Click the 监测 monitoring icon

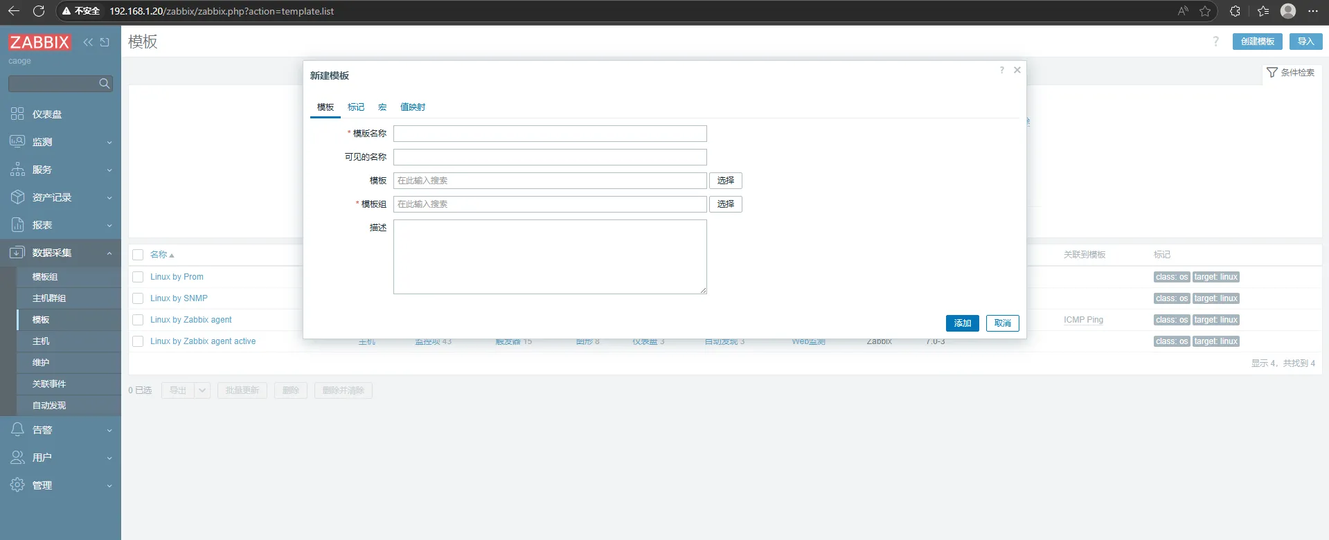click(x=17, y=141)
